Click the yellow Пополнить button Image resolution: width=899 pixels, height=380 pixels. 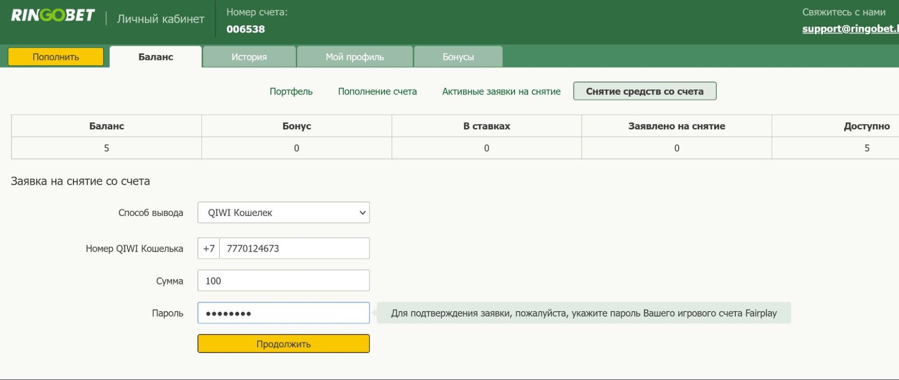pos(56,57)
